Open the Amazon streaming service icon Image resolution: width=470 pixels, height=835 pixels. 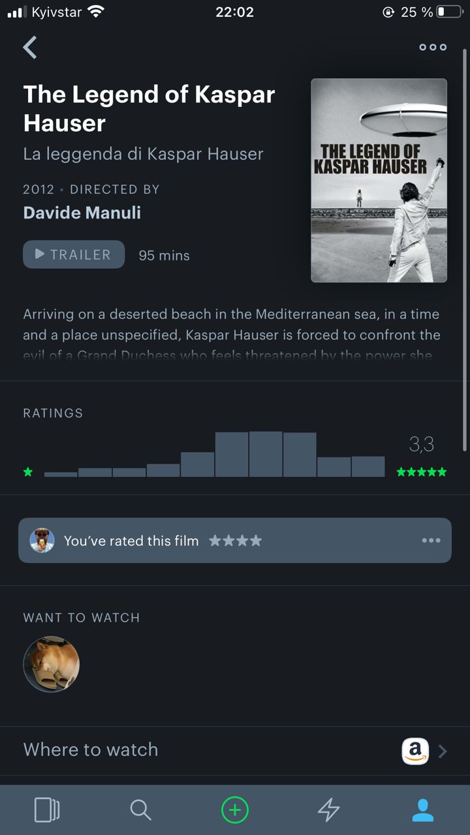pos(415,751)
